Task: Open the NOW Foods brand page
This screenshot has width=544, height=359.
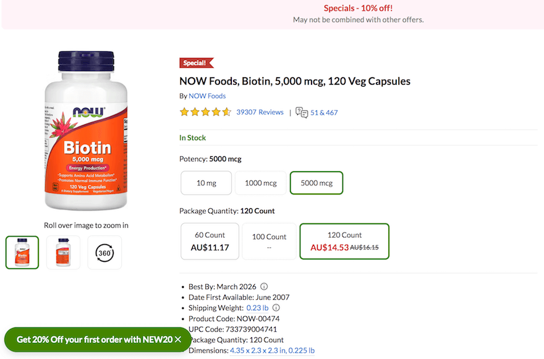Action: tap(207, 96)
